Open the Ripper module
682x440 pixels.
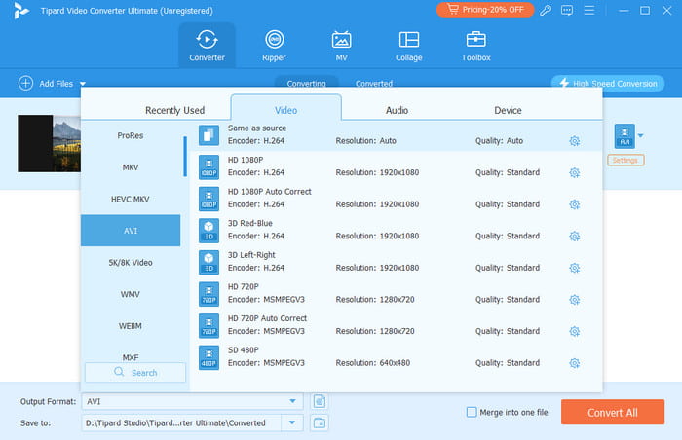pos(274,46)
